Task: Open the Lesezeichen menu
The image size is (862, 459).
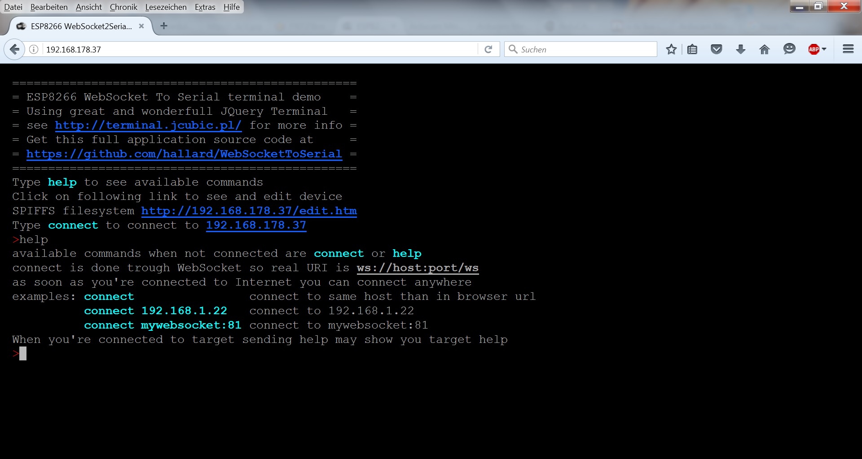Action: [166, 7]
